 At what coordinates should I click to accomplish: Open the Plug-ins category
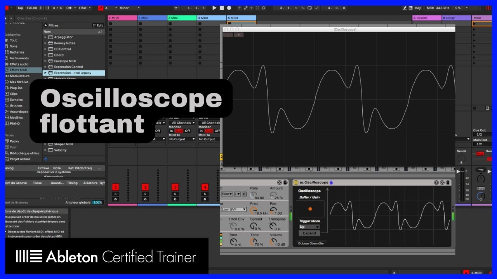[x=16, y=88]
